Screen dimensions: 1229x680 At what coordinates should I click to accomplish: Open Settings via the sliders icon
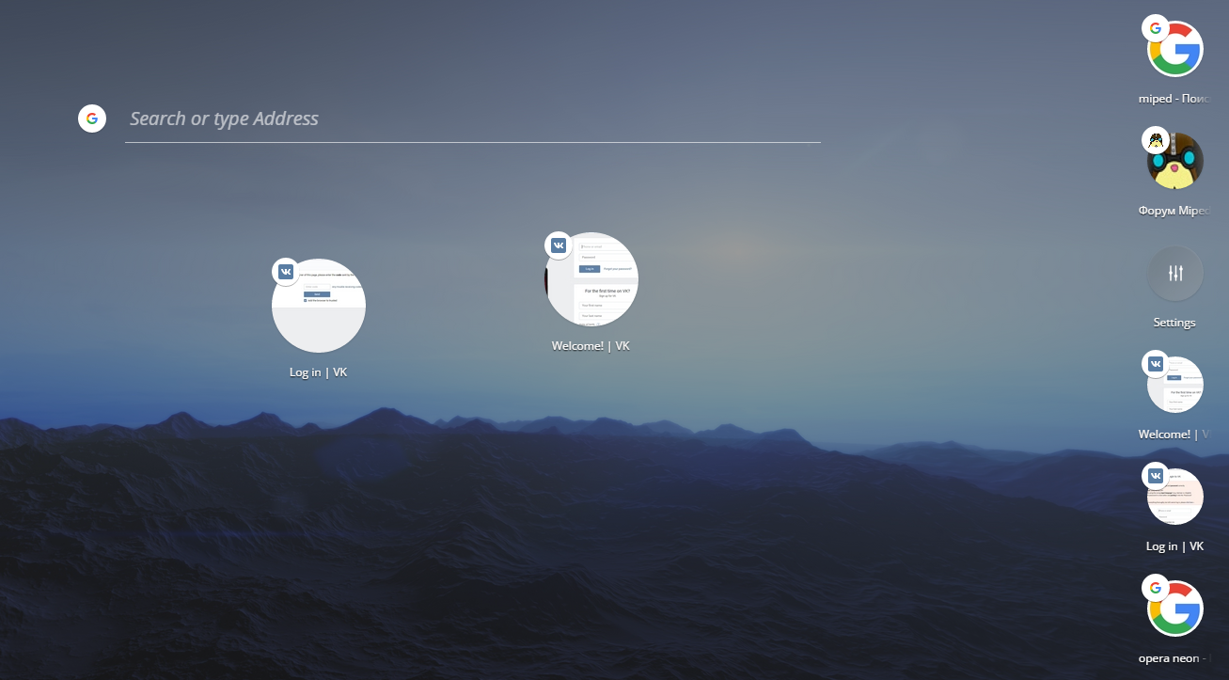[1175, 274]
